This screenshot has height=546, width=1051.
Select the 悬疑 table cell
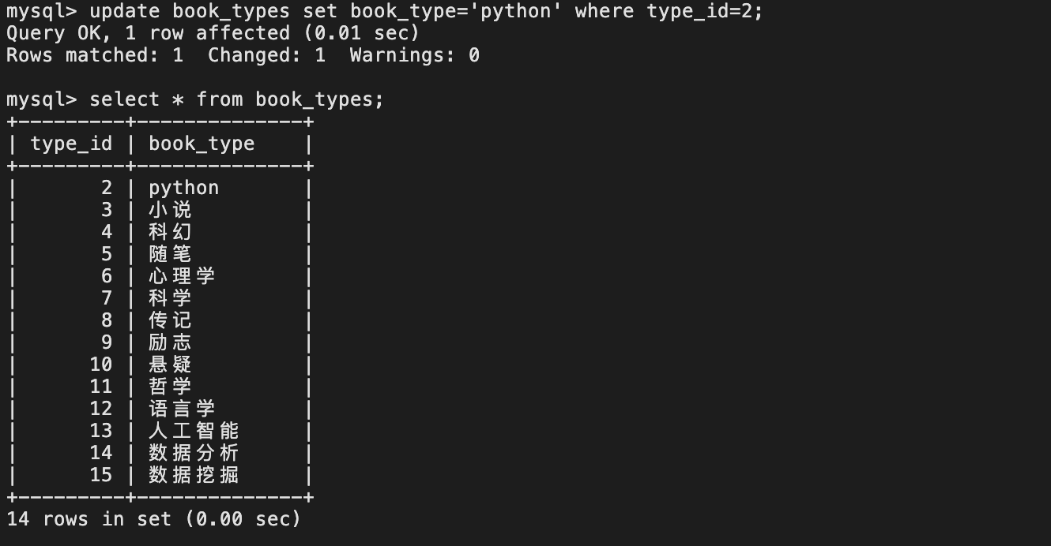(x=170, y=365)
